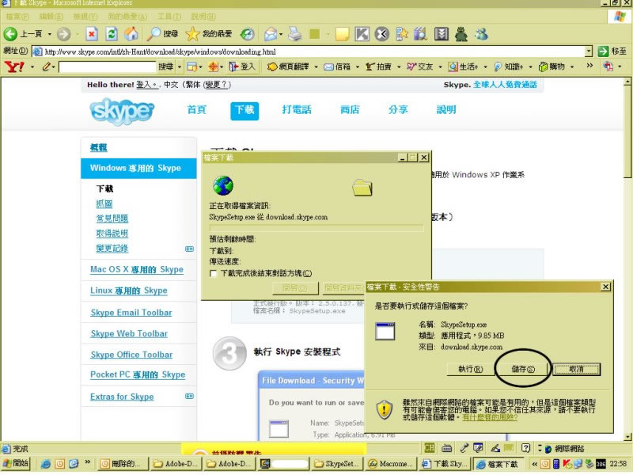The width and height of the screenshot is (633, 475).
Task: Click the Mail envelope icon in IE toolbar
Action: pos(271,34)
